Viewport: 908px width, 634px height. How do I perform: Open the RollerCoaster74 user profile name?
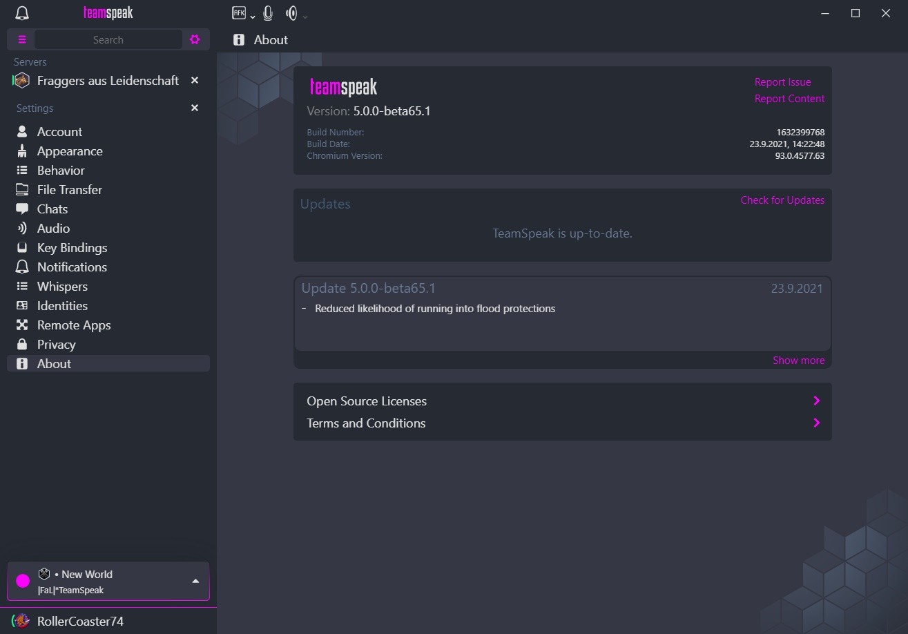pyautogui.click(x=80, y=621)
